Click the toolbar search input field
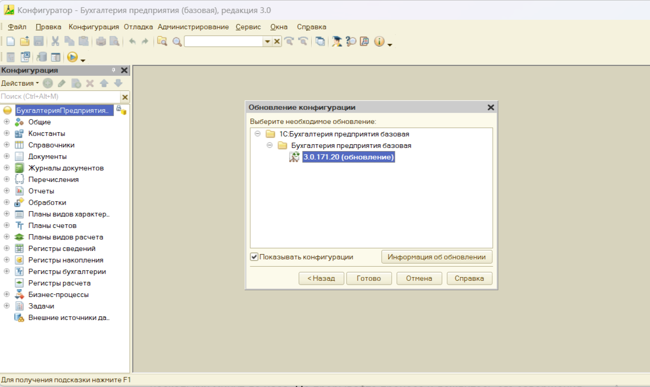 (x=224, y=41)
